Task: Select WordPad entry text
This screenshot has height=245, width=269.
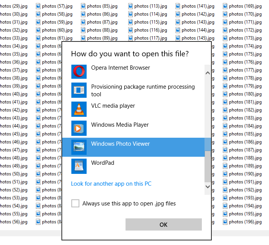Action: click(103, 163)
